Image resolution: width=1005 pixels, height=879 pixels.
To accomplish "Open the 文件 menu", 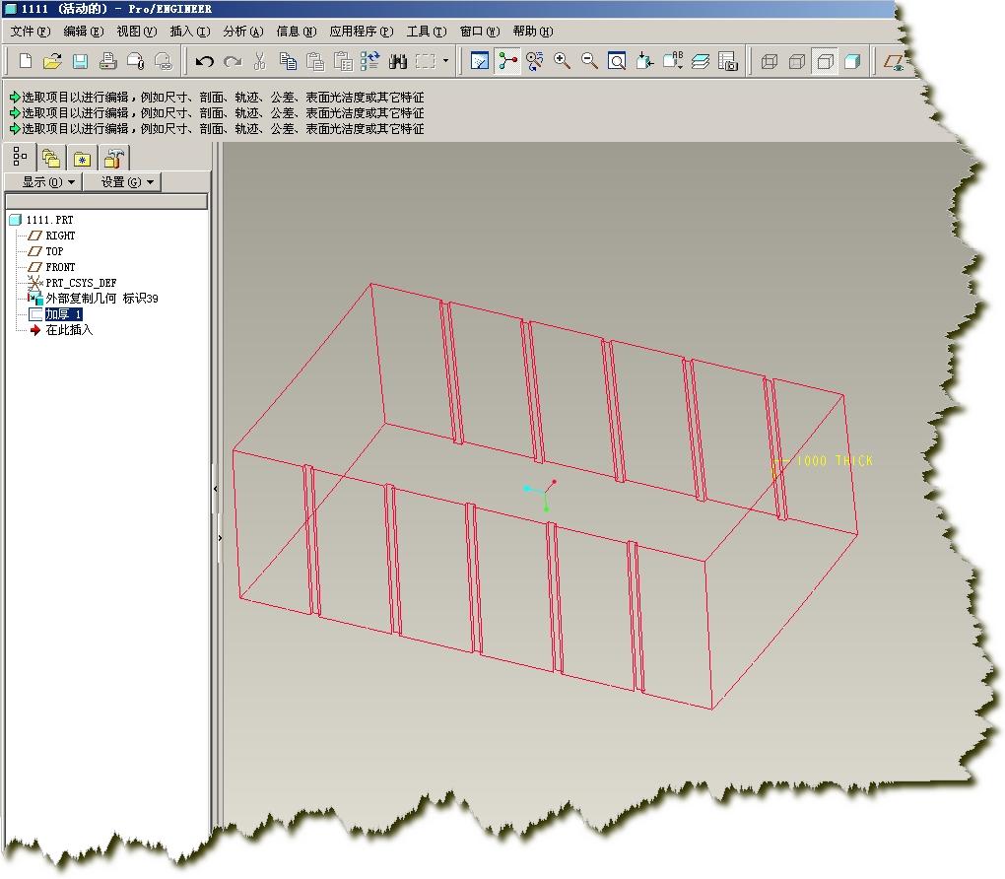I will point(31,32).
